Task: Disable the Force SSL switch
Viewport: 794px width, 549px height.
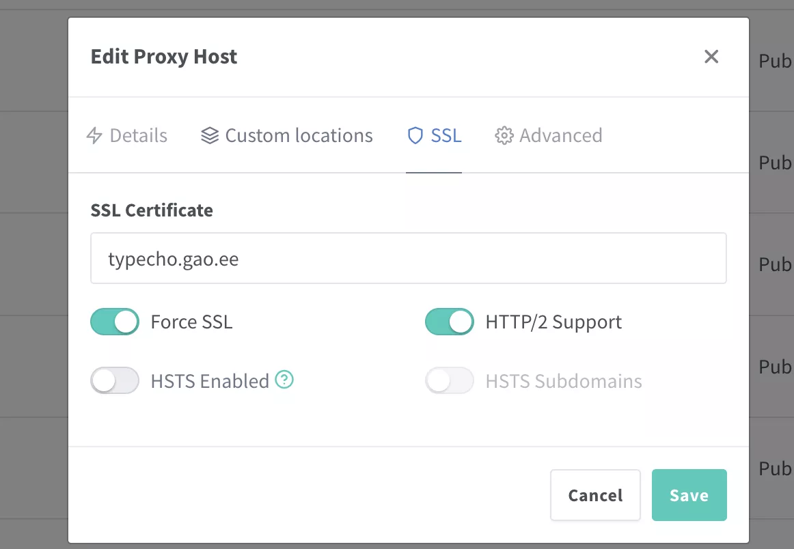Action: point(115,322)
